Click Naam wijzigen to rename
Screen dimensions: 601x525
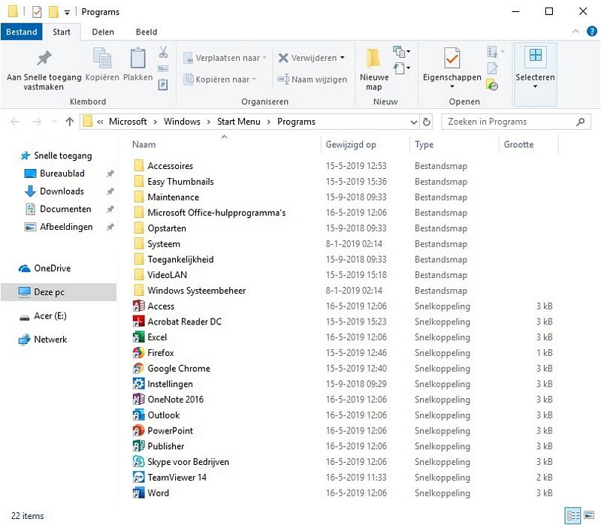pos(313,80)
